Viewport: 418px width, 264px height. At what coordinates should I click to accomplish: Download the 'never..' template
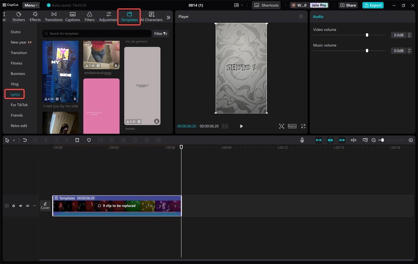pyautogui.click(x=157, y=121)
